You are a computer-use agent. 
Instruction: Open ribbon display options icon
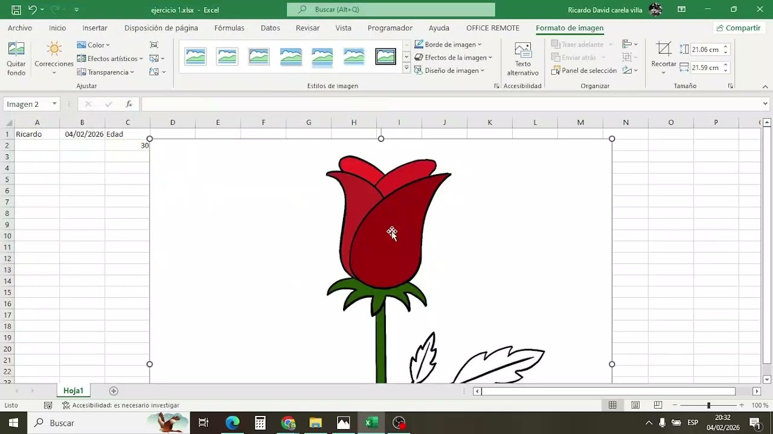click(681, 10)
